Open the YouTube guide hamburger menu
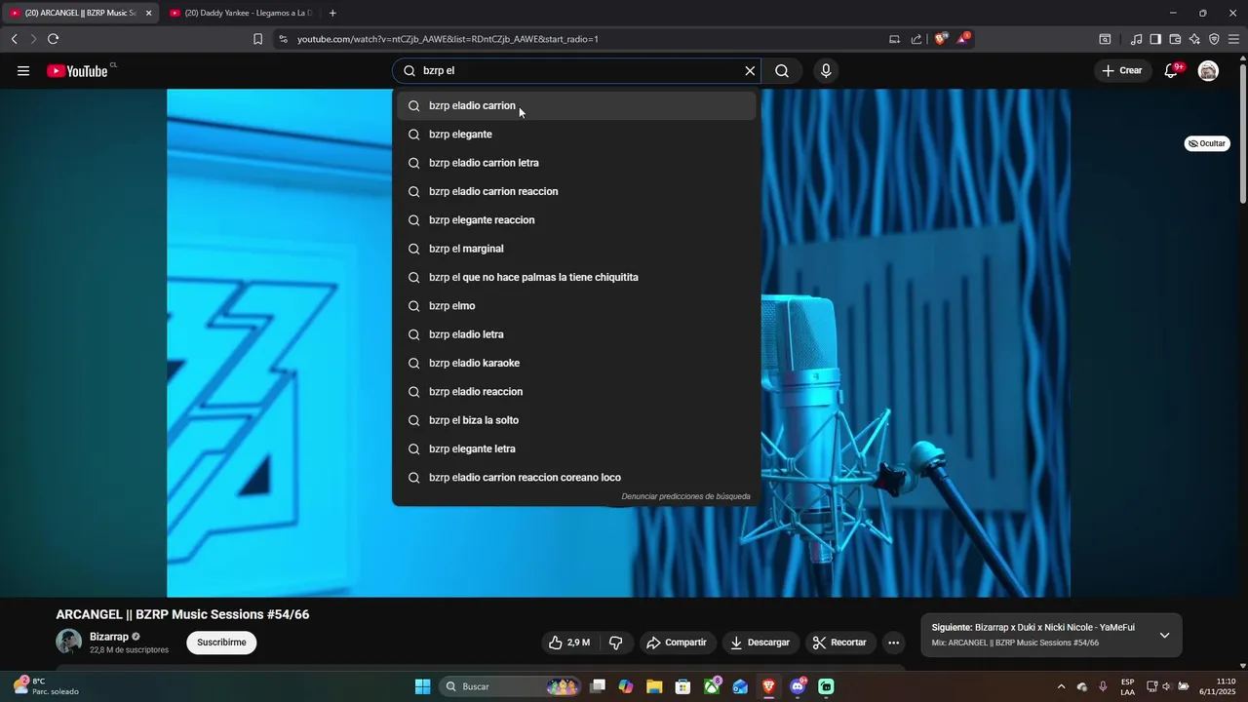Screen dimensions: 1248x702 [x=23, y=71]
